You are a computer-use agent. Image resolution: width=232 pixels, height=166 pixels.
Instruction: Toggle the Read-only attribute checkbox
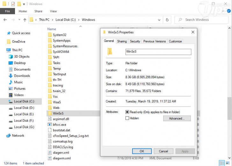(127, 112)
